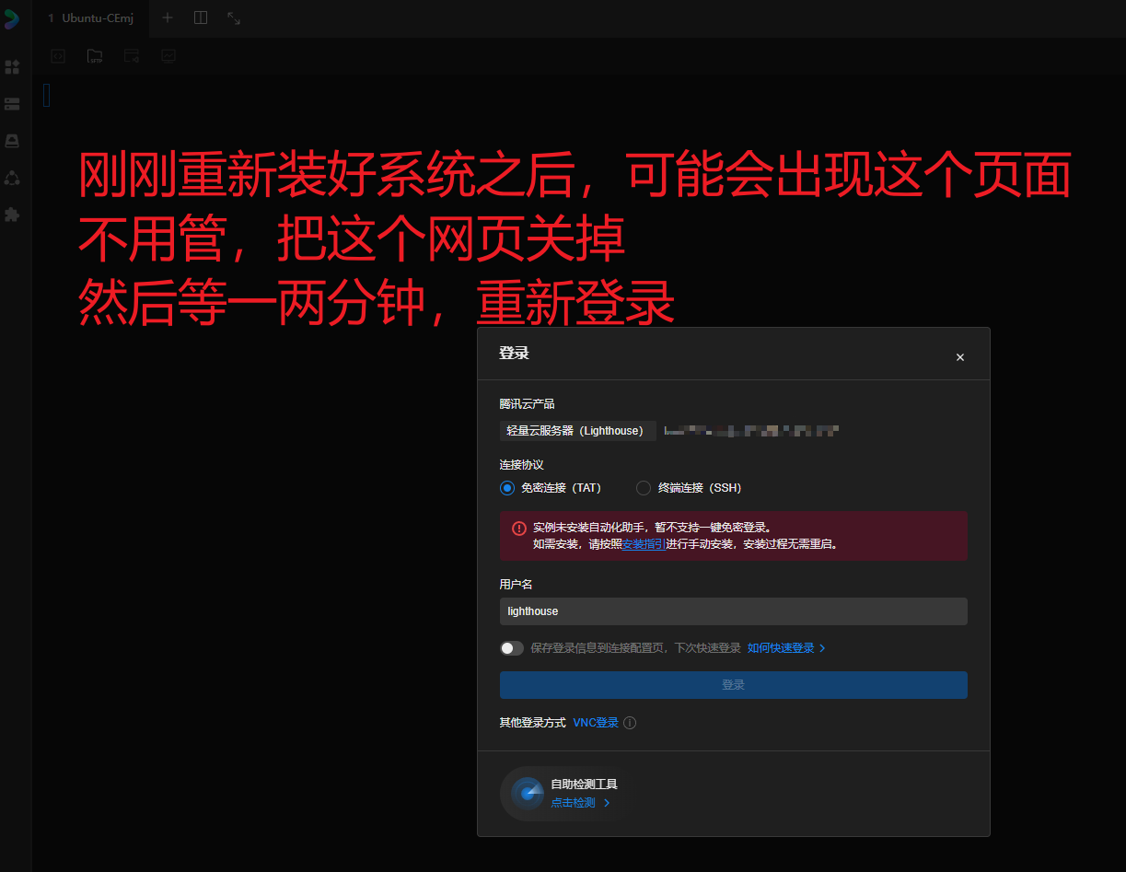Add a new terminal tab

[x=168, y=17]
